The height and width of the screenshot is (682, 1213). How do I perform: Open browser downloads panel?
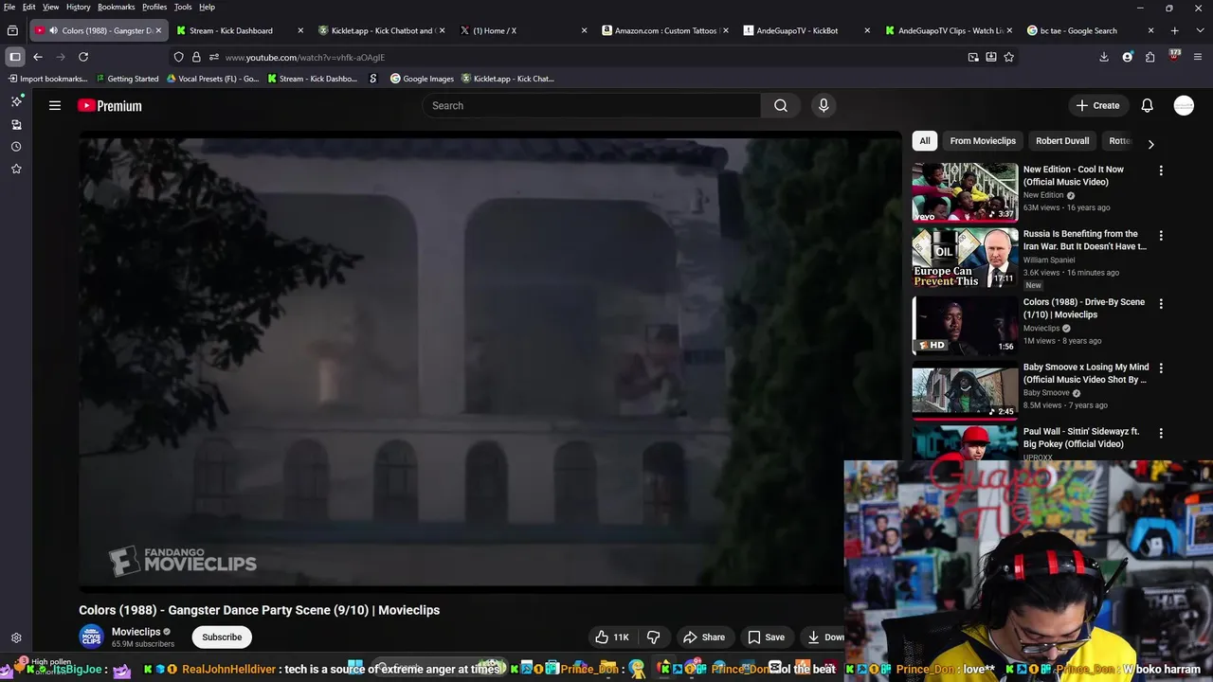click(1104, 57)
